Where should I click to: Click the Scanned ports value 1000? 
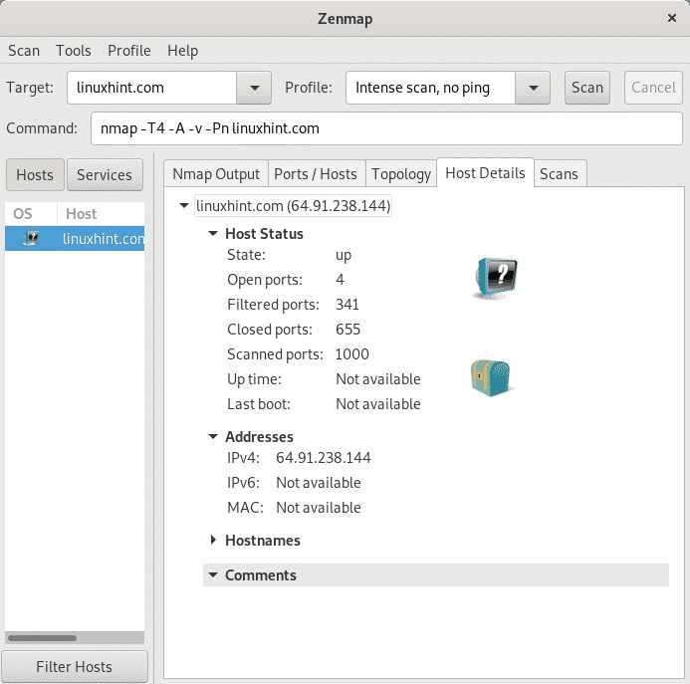coord(352,354)
